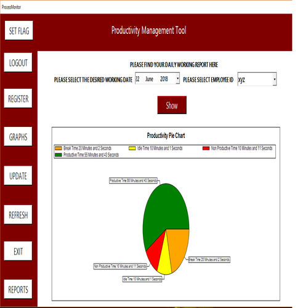Open the GRAPHS view
This screenshot has width=308, height=308.
(18, 137)
